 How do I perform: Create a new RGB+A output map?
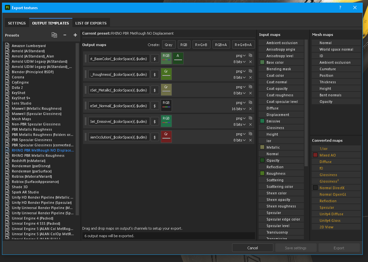221,44
